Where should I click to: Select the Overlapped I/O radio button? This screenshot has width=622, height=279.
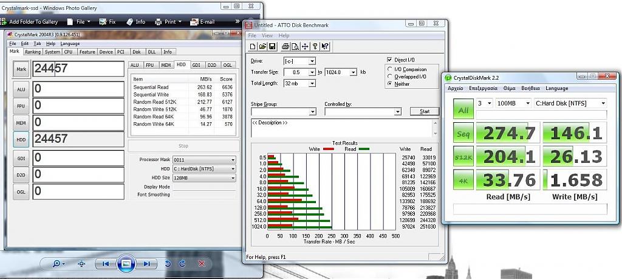point(391,77)
